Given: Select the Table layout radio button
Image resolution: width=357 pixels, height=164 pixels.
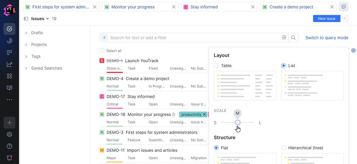Looking at the screenshot, I should pyautogui.click(x=216, y=66).
